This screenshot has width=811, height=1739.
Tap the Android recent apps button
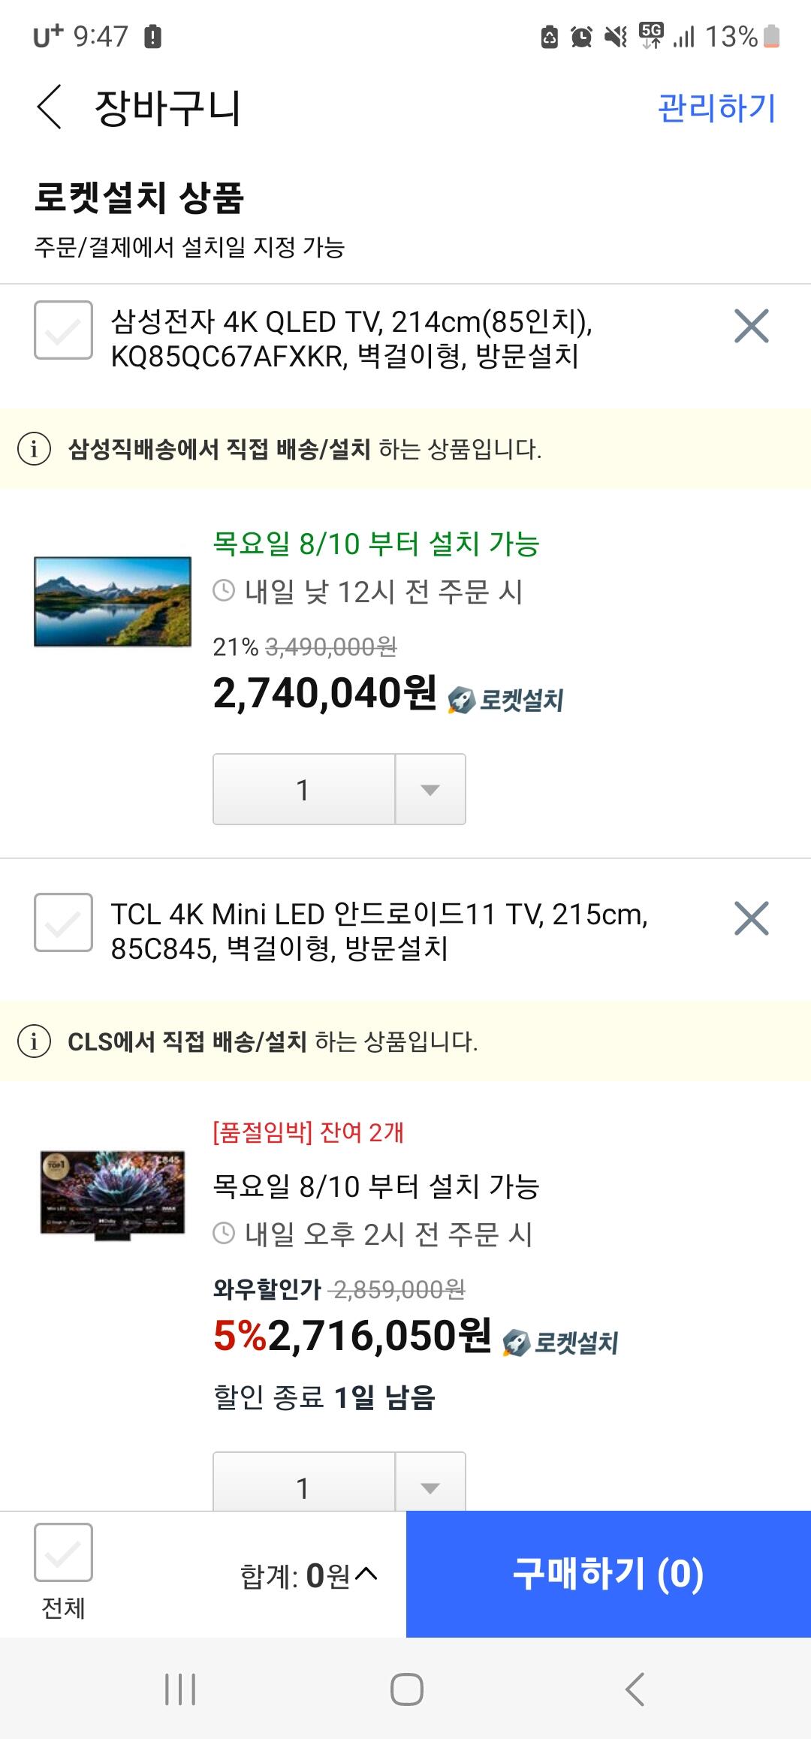(x=180, y=1689)
